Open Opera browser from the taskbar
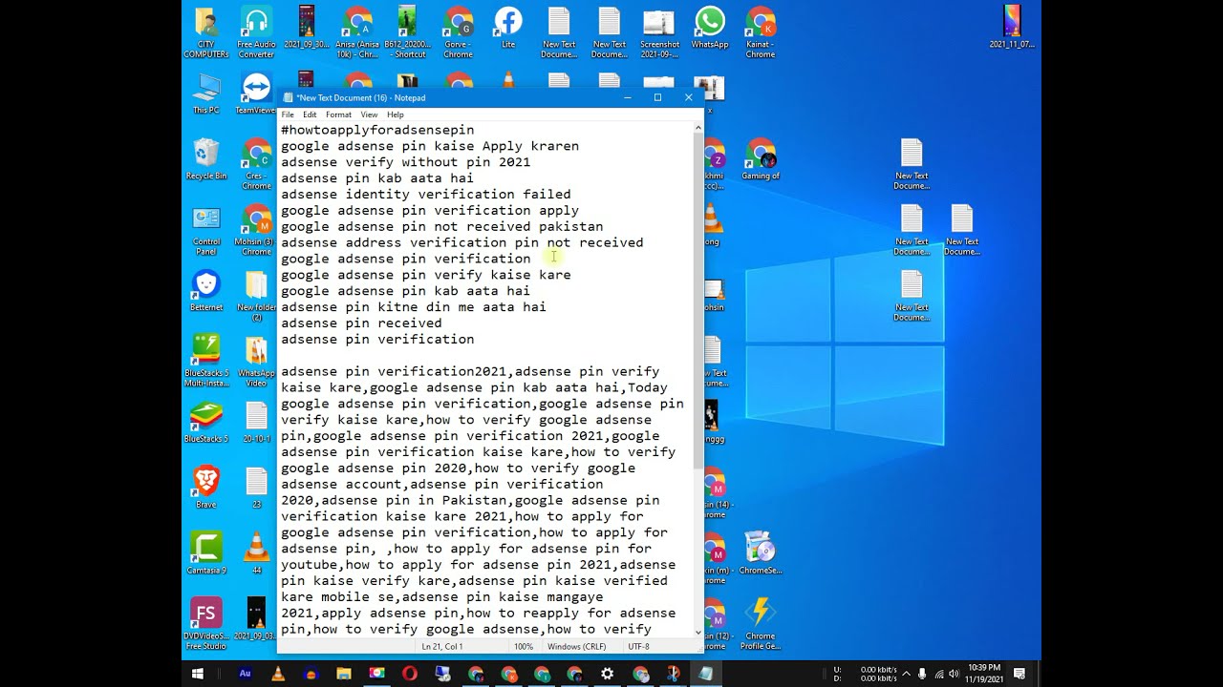Image resolution: width=1223 pixels, height=687 pixels. pyautogui.click(x=410, y=674)
